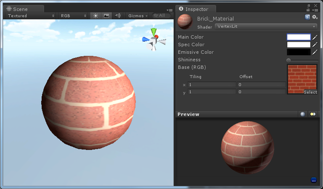Open the Scene panel options menu icon
Viewport: 323px width, 189px height.
coord(169,10)
